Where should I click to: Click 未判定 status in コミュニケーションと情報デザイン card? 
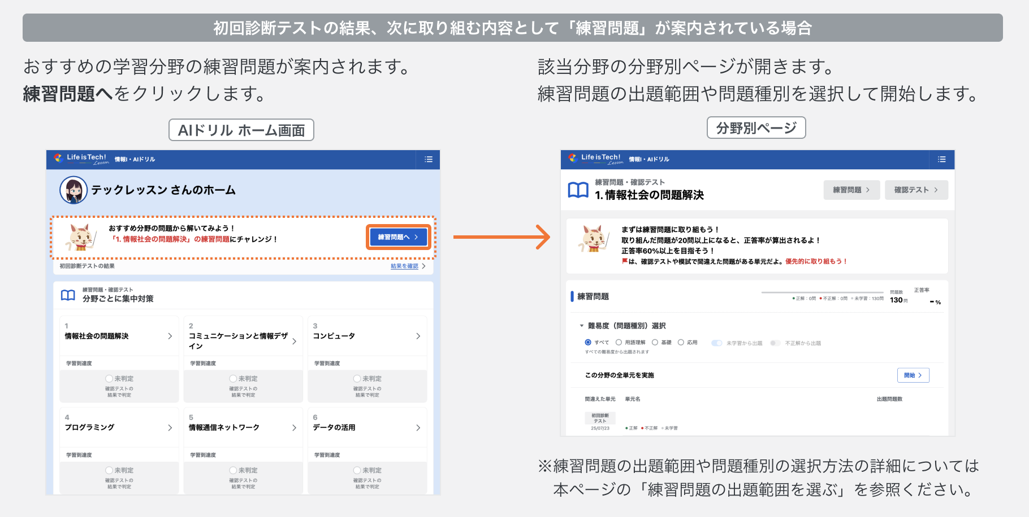pos(243,379)
